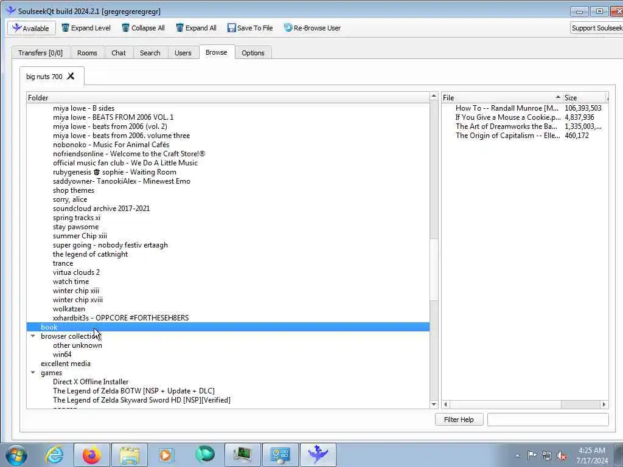Click the Filter Help button
The image size is (623, 467).
point(459,420)
